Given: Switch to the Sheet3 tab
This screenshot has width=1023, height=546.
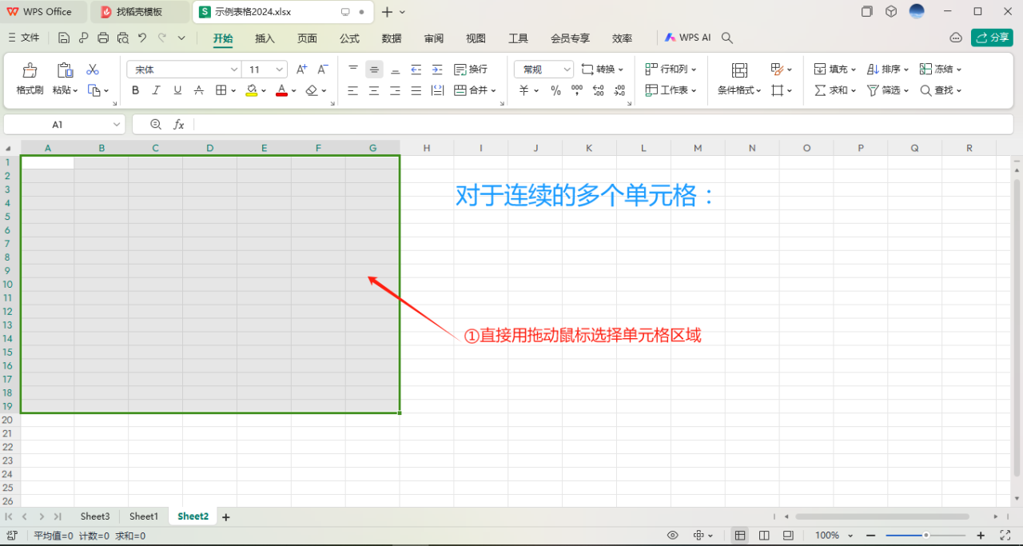Looking at the screenshot, I should 95,516.
